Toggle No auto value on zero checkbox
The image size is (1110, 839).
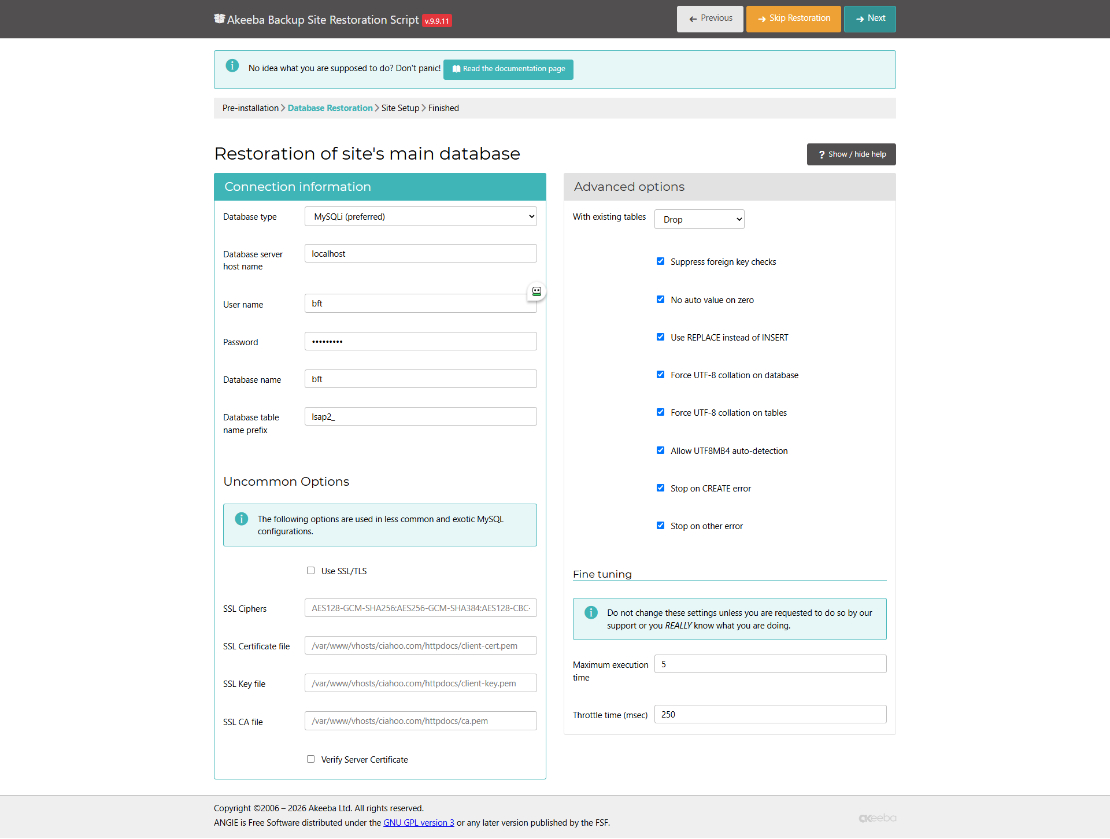click(660, 300)
